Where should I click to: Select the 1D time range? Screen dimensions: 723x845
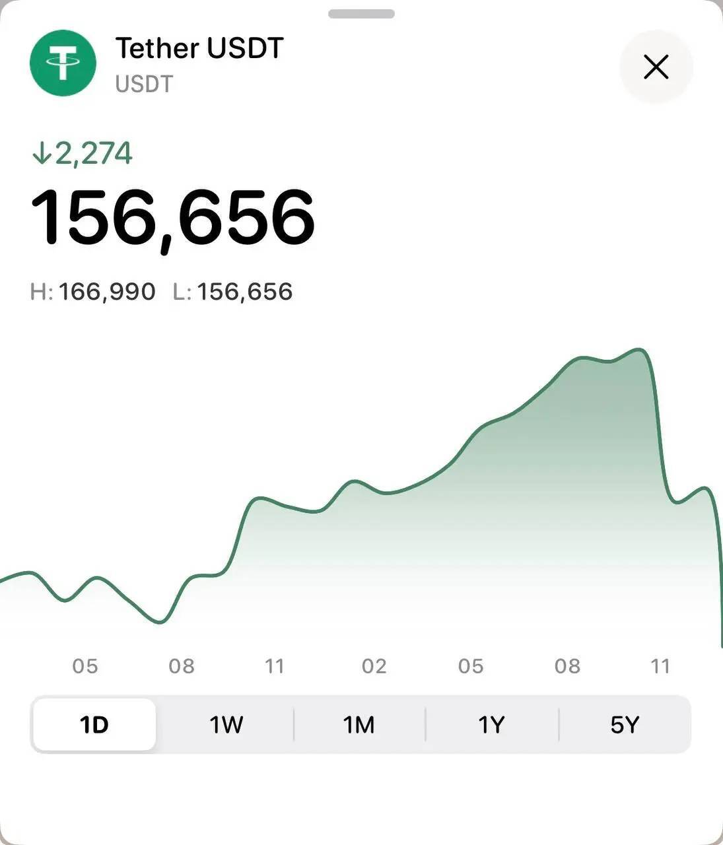pos(94,725)
